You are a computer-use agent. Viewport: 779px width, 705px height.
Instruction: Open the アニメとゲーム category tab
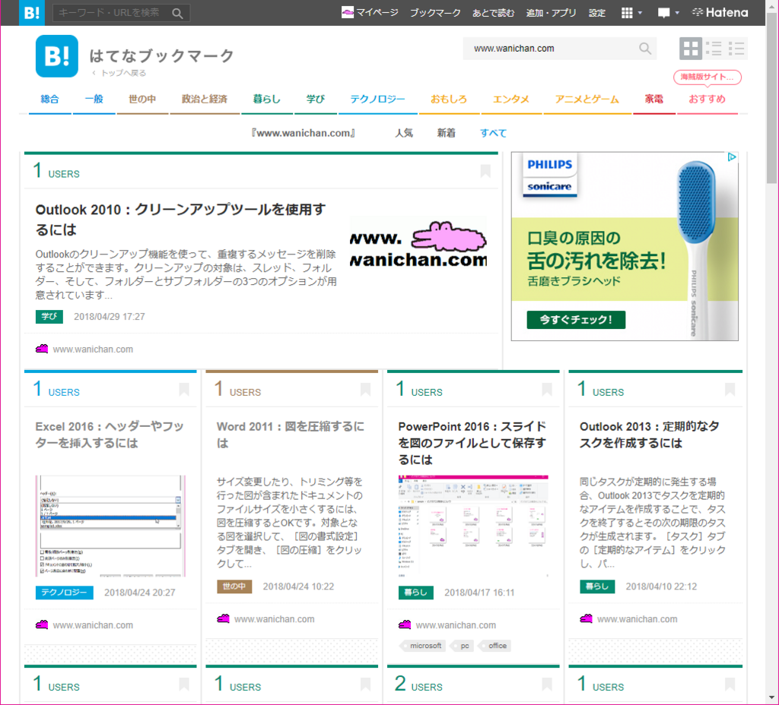(x=587, y=100)
